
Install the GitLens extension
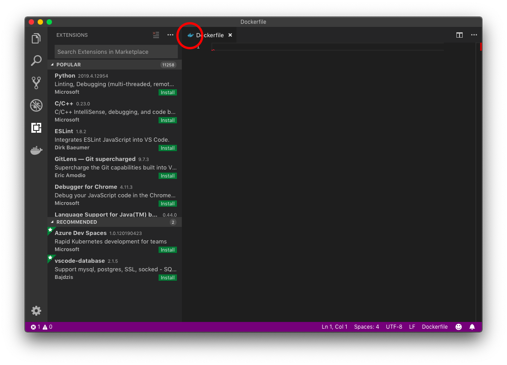[x=168, y=176]
